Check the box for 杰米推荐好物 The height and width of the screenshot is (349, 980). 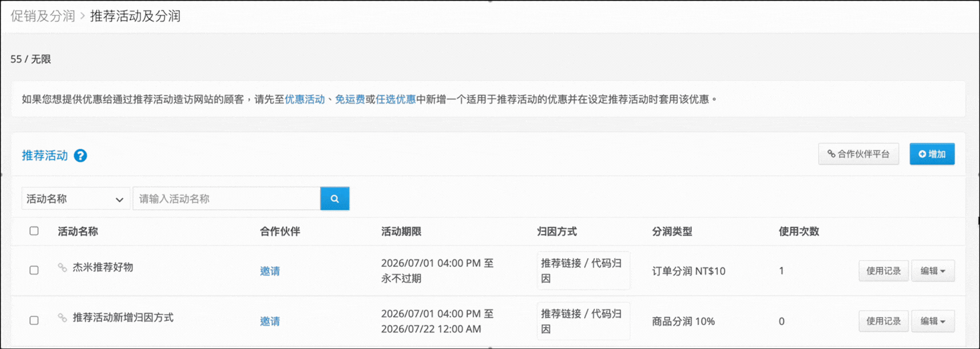click(34, 270)
